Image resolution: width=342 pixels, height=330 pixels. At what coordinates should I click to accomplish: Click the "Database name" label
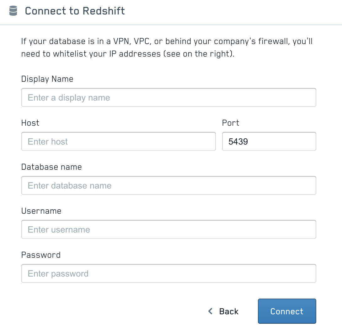coord(51,167)
